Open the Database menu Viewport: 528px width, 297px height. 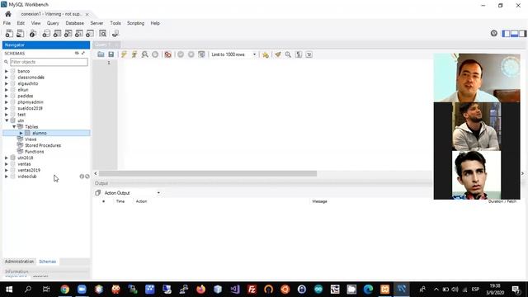point(75,23)
